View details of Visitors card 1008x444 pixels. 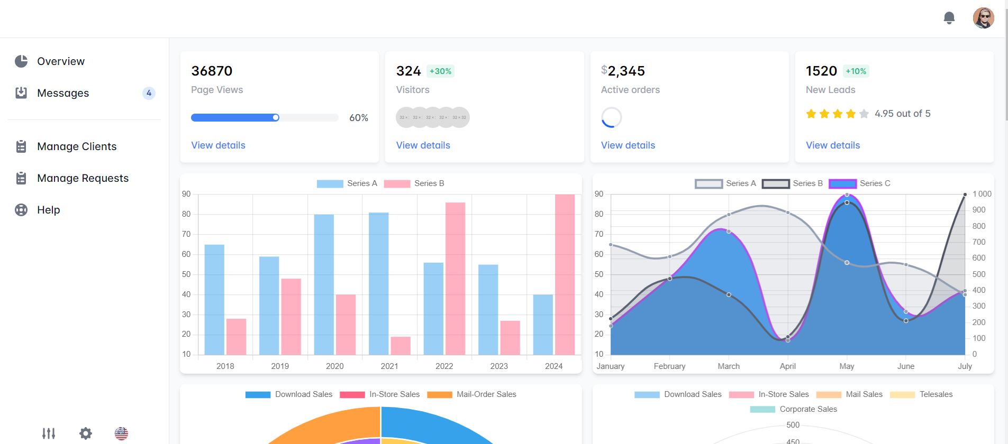point(423,145)
